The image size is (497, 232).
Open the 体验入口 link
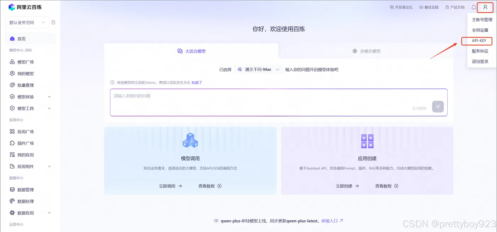(x=332, y=221)
